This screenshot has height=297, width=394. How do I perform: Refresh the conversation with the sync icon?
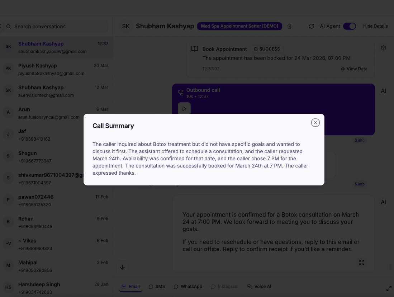coord(312,26)
